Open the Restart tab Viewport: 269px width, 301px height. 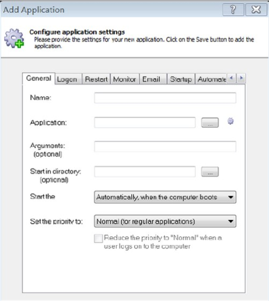coord(96,79)
